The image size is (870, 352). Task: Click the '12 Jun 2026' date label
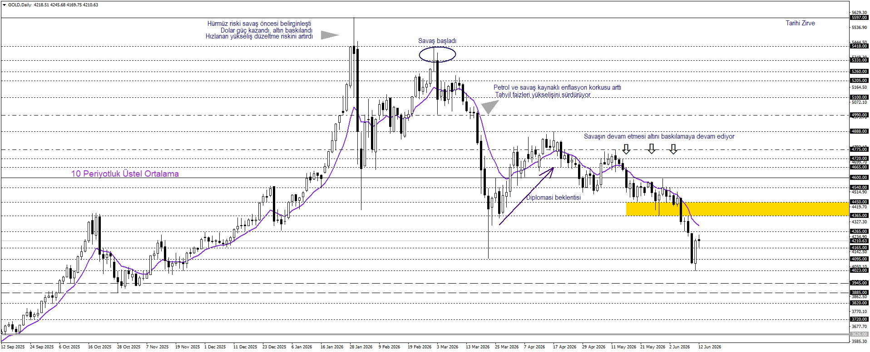coord(710,347)
